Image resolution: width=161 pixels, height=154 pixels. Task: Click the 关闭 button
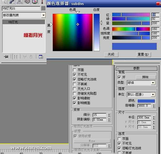(x=111, y=54)
